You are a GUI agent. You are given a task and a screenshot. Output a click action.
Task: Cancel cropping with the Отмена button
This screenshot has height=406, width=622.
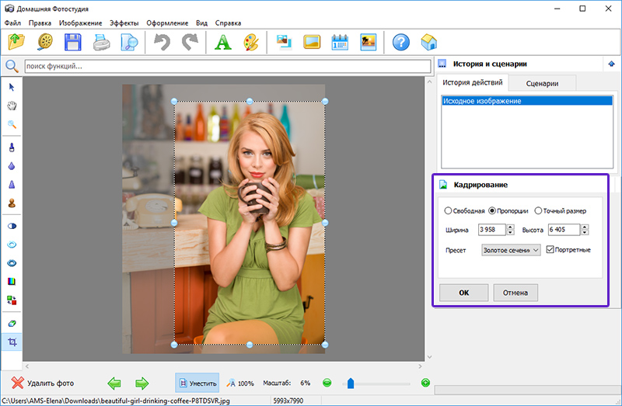pyautogui.click(x=515, y=293)
